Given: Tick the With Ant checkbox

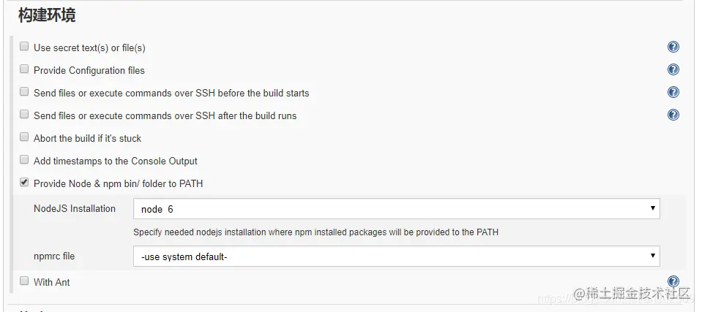Looking at the screenshot, I should [24, 281].
